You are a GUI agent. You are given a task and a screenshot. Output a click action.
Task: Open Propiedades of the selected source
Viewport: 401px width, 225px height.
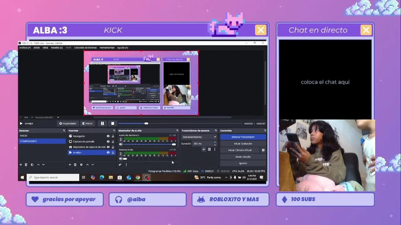68,123
